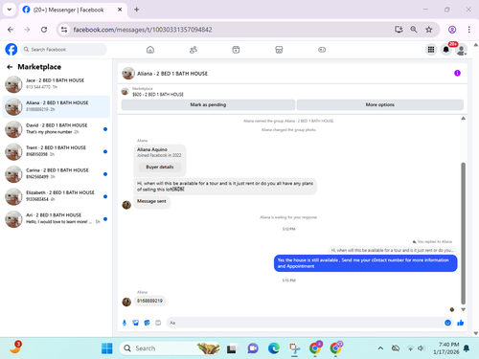Open Carina's 2 BED 1 BATH HOUSE chat
479x359 pixels.
(x=57, y=173)
